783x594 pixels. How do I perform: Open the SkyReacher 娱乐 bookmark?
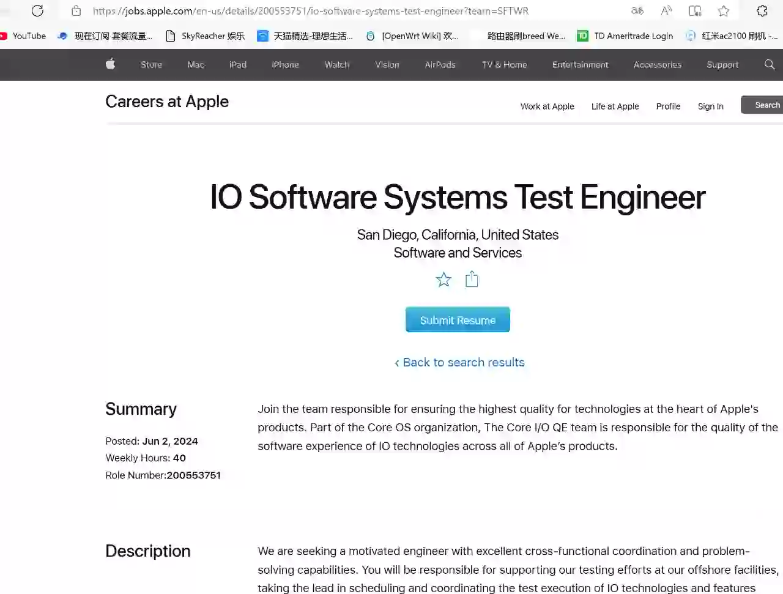point(206,36)
